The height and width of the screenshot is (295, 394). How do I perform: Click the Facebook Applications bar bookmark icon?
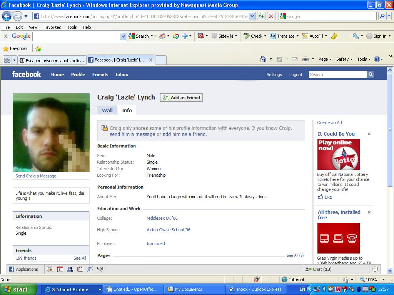[50, 269]
